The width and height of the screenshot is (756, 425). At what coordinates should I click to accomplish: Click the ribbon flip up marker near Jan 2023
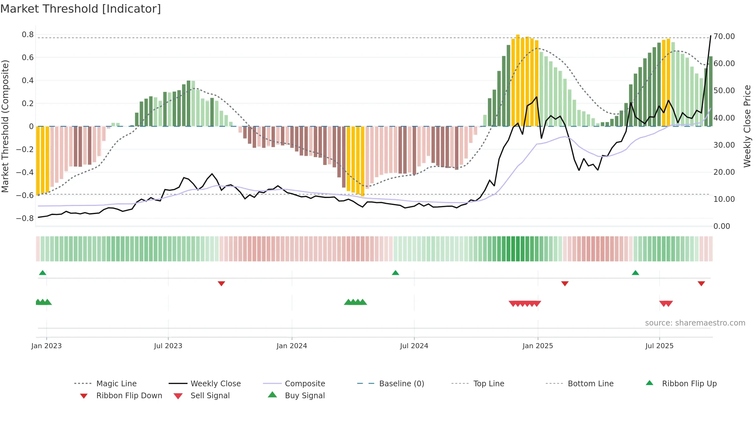pos(43,273)
